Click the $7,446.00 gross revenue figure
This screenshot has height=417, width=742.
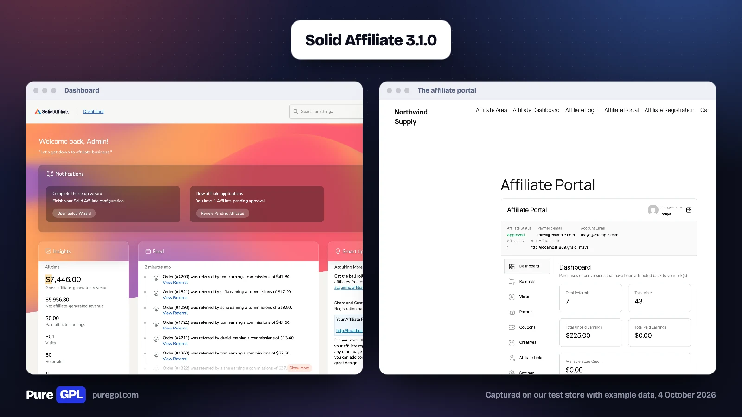point(63,279)
